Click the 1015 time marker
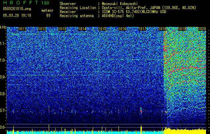The height and width of the screenshot is (134, 210). click(x=102, y=29)
